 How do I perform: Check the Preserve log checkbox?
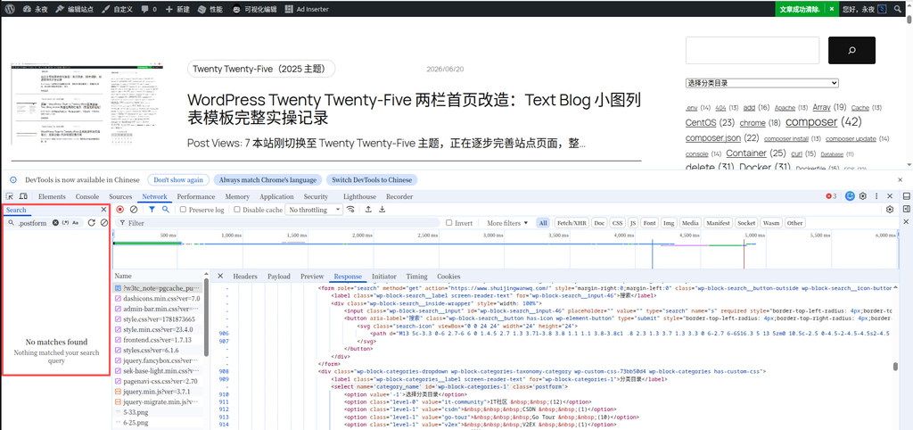tap(183, 210)
